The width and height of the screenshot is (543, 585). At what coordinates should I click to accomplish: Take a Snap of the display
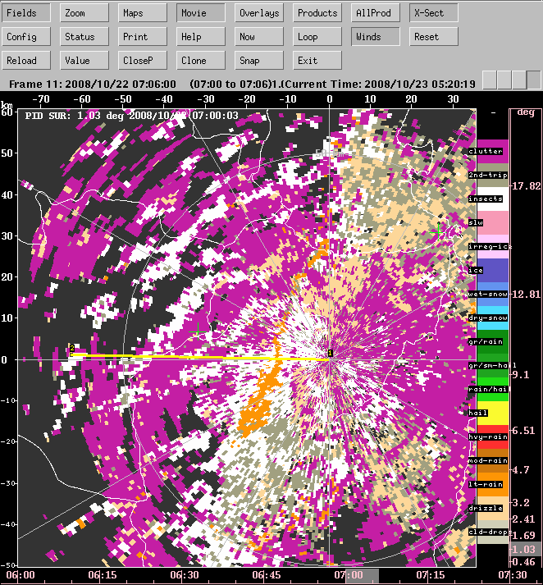click(259, 61)
